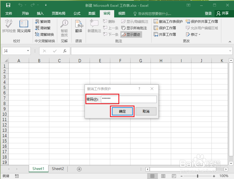
Task: Select the 拼写检查 (Spell Check) tool
Action: pos(8,27)
